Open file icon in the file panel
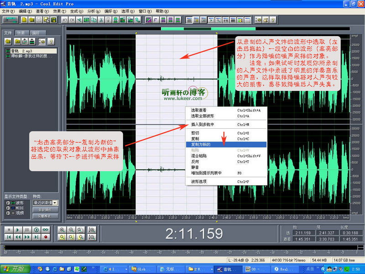Viewport: 365px width, 274px height. pos(8,42)
